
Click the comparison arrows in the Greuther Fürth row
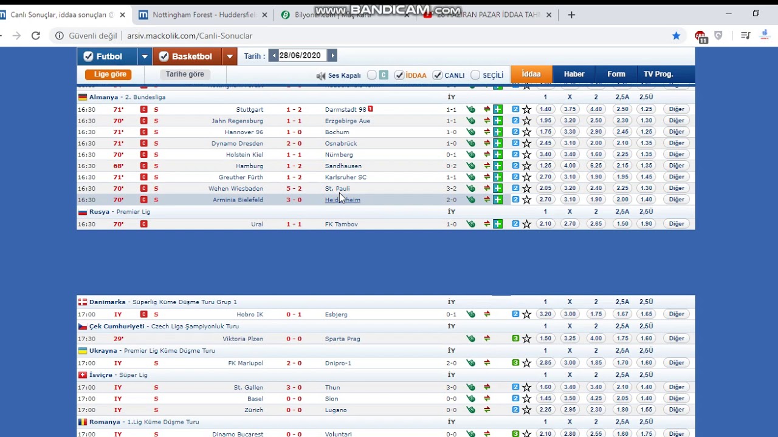[x=487, y=177]
